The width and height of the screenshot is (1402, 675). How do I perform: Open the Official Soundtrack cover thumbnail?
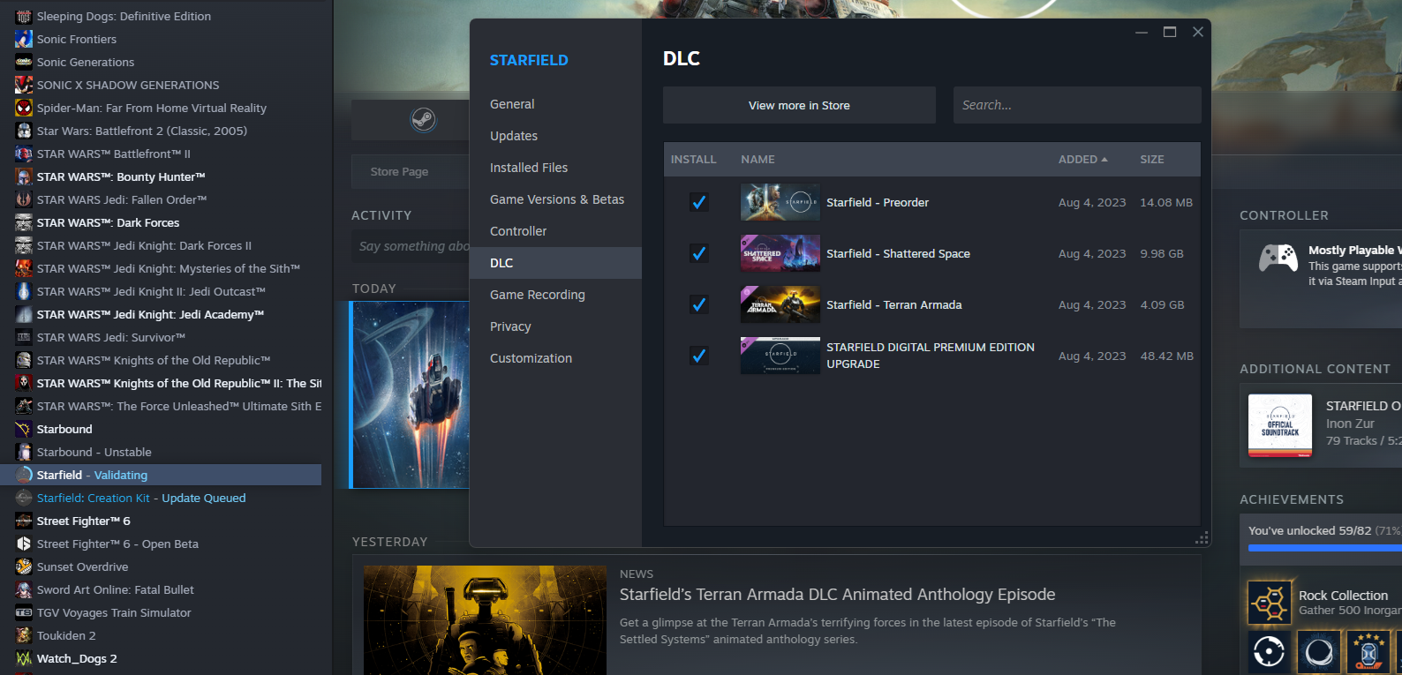pos(1280,425)
